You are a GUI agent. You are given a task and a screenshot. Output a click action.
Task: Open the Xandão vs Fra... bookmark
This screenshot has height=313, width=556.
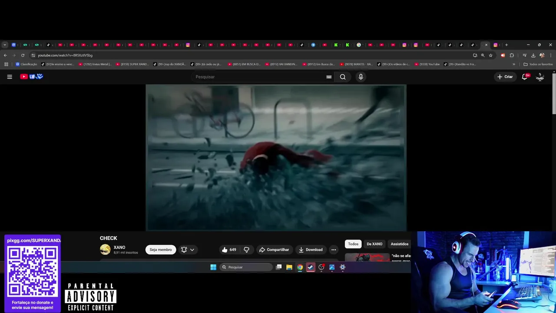(x=460, y=64)
